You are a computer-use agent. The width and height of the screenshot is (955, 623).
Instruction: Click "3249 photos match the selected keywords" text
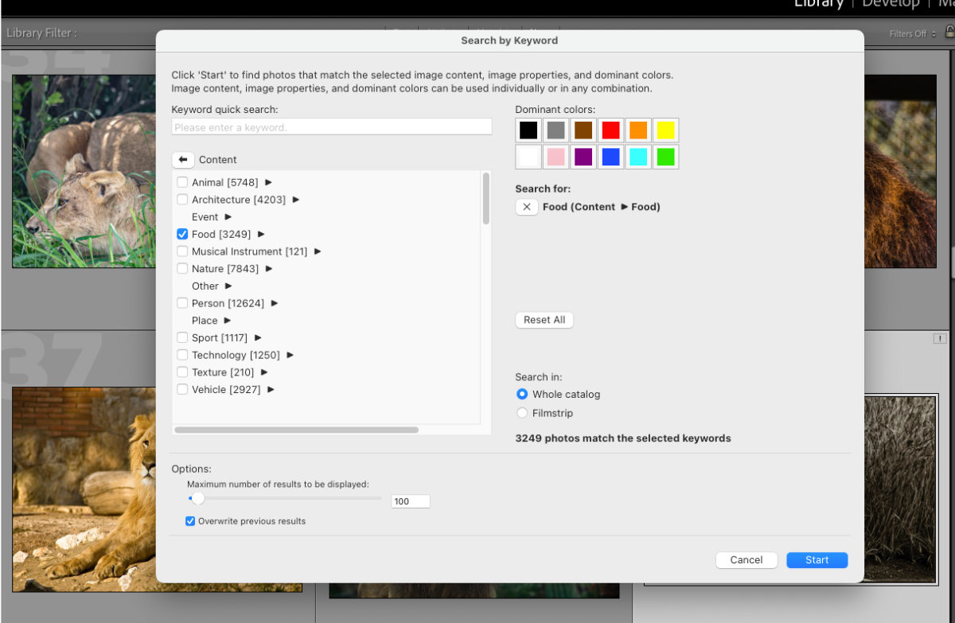(623, 438)
